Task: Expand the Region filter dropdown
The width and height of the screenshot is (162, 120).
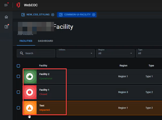Action: click(x=115, y=53)
